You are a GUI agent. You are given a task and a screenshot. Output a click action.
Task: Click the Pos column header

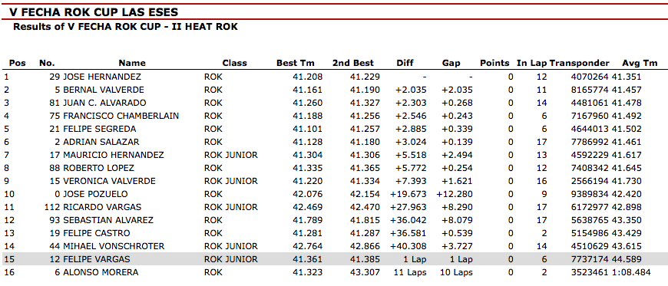click(18, 63)
